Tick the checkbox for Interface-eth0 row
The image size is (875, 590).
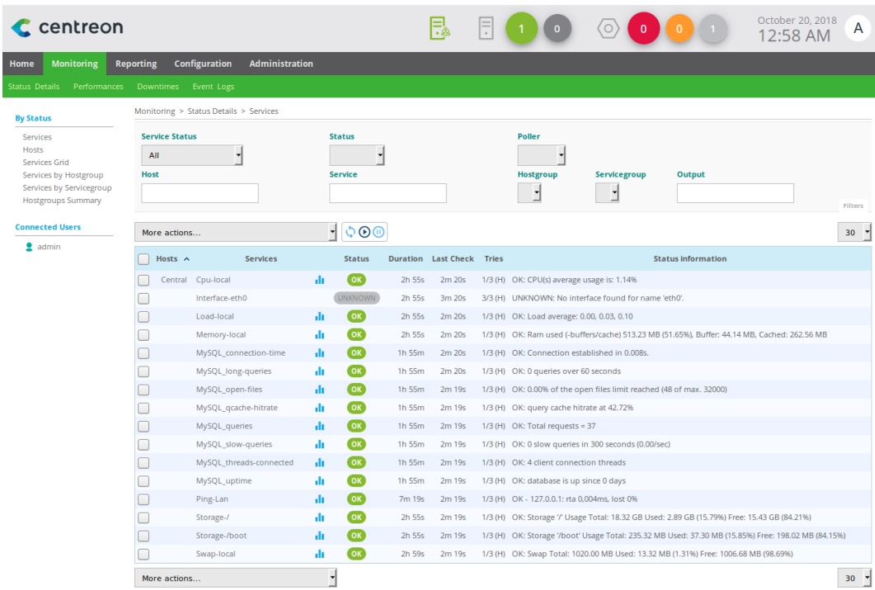click(x=143, y=298)
